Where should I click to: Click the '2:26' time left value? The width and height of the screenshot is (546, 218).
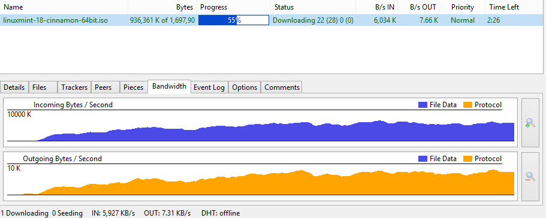(x=494, y=20)
